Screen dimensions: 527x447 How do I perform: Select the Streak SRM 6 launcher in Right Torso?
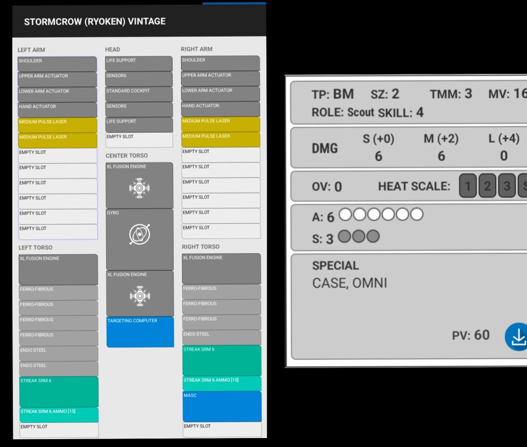tap(222, 360)
